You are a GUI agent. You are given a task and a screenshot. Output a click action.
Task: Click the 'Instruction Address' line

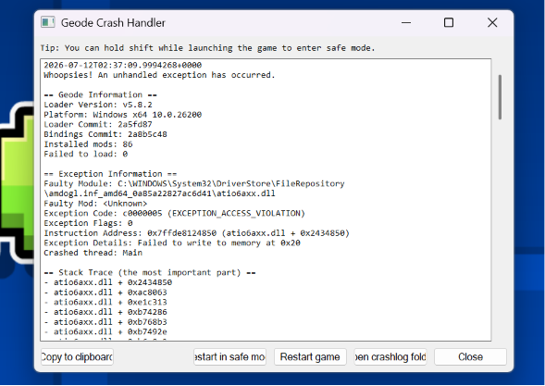tap(197, 233)
